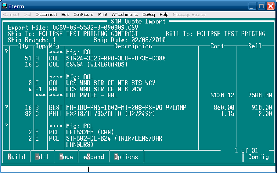The height and width of the screenshot is (173, 277).
Task: Click the sell value 2.00
Action: click(265, 114)
